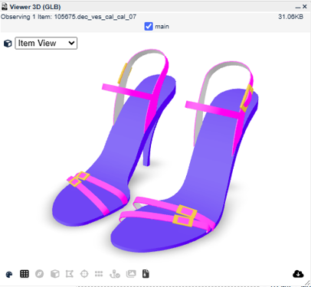
Task: Click the cloud download icon
Action: pyautogui.click(x=298, y=274)
